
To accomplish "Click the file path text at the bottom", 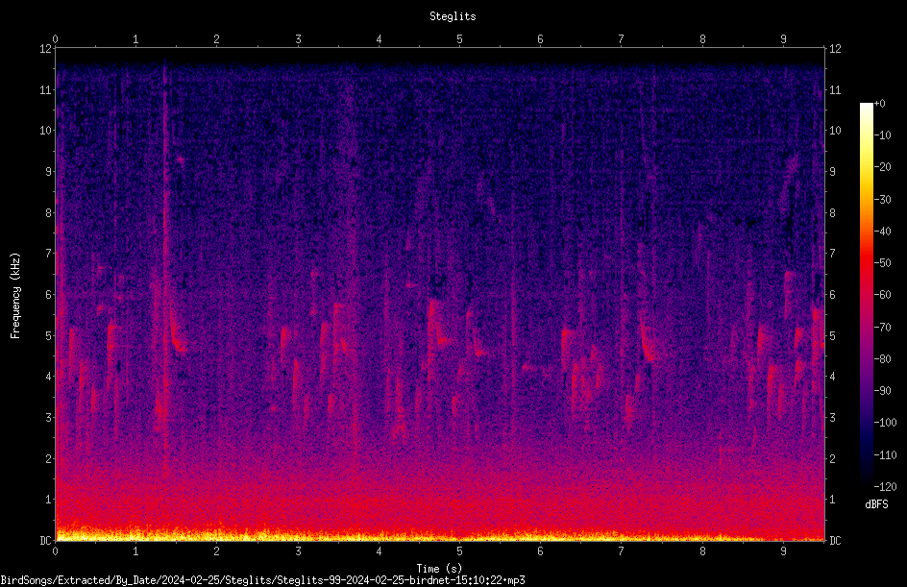I will coord(262,580).
